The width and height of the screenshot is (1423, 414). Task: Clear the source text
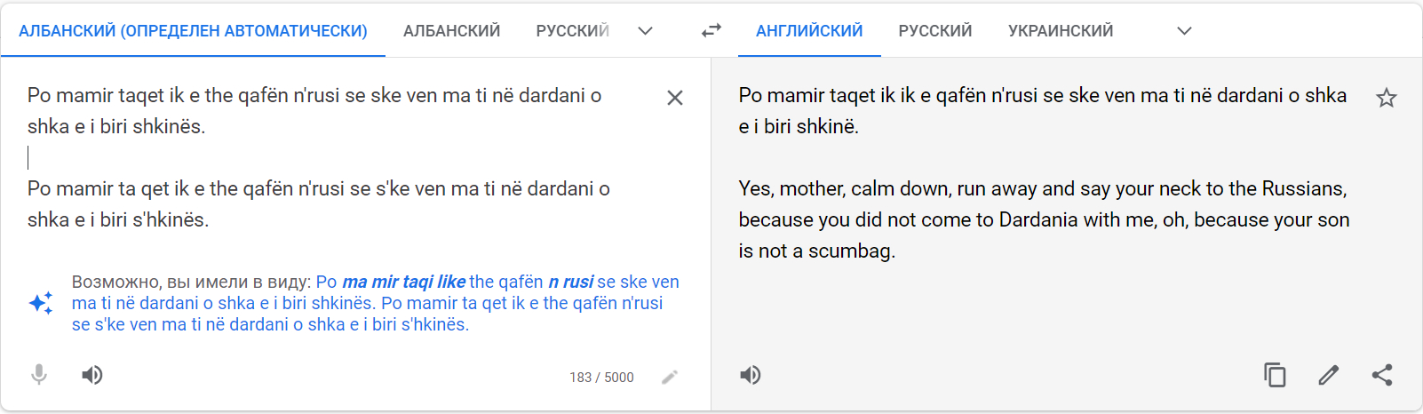[675, 98]
